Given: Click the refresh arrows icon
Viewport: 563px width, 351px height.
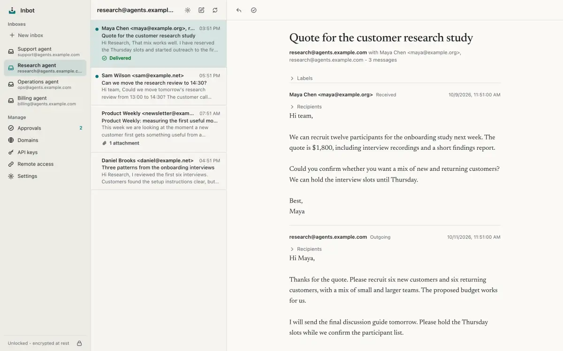Looking at the screenshot, I should [215, 10].
